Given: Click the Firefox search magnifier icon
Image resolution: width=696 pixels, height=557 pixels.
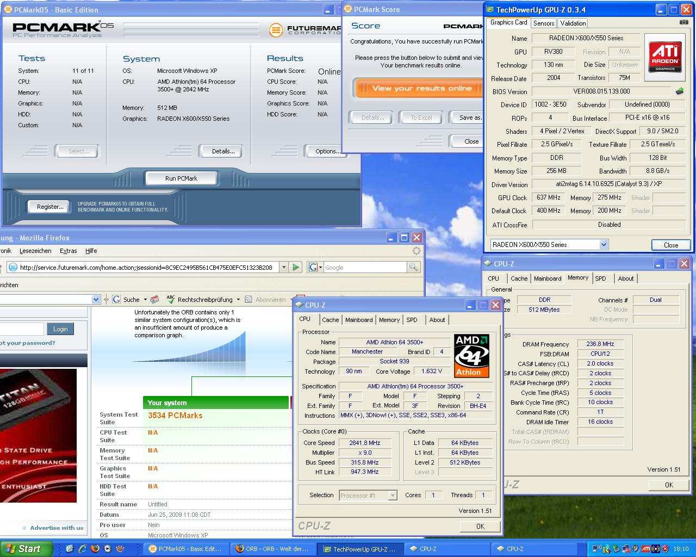Looking at the screenshot, I should tap(414, 267).
